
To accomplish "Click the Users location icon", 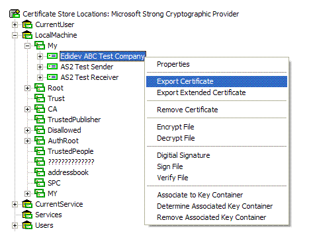I will tap(27, 225).
